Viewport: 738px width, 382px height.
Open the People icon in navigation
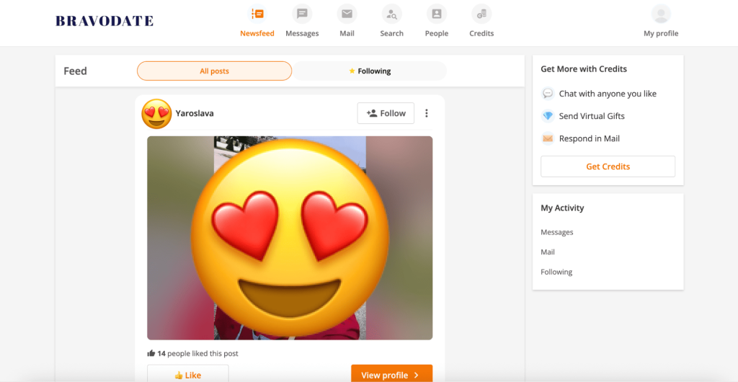437,14
